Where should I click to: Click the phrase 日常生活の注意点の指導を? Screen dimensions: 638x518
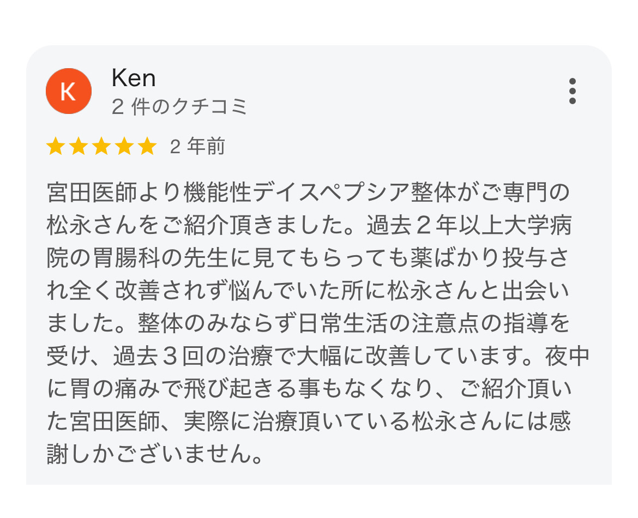[x=434, y=323]
